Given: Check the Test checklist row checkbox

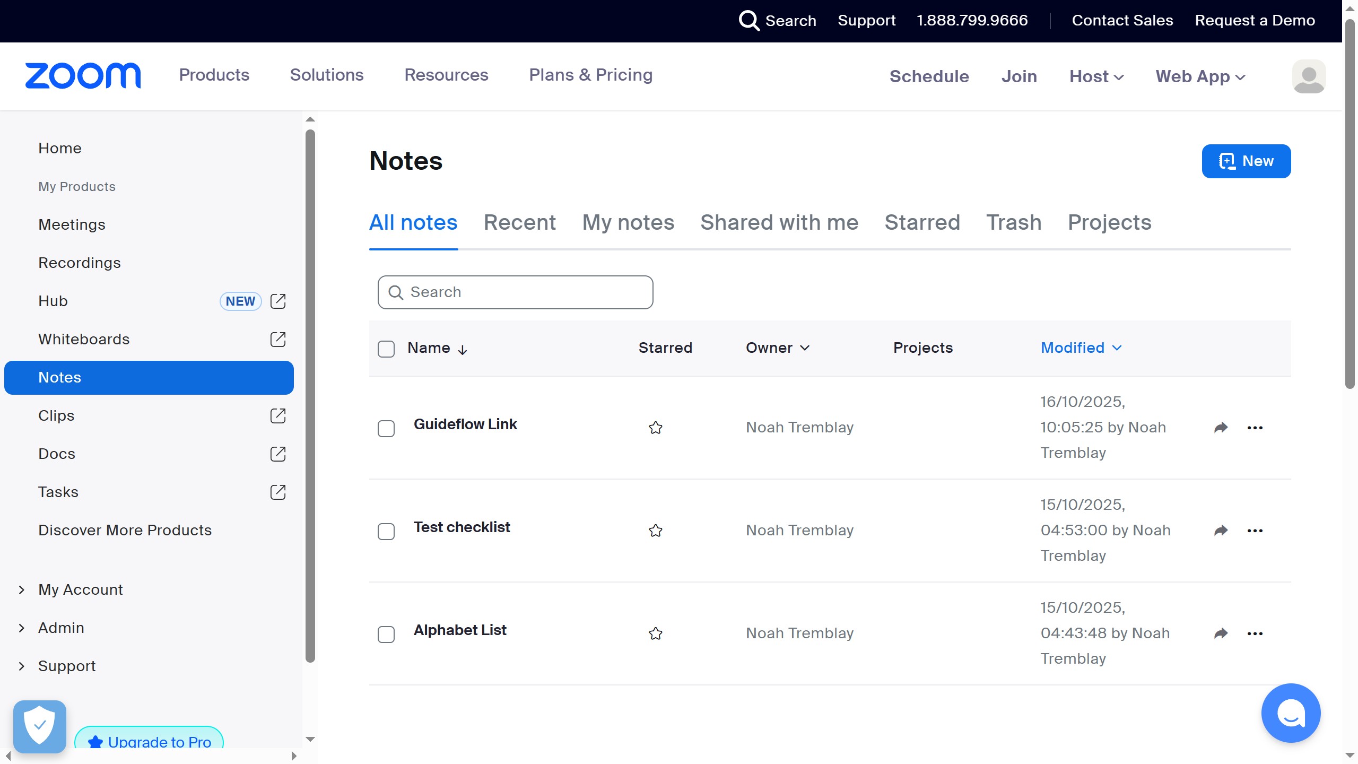Looking at the screenshot, I should 386,531.
